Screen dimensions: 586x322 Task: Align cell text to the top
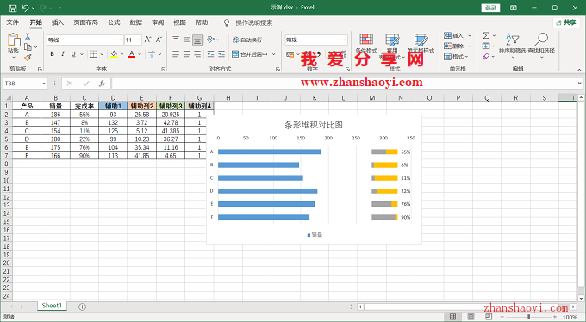[x=176, y=39]
